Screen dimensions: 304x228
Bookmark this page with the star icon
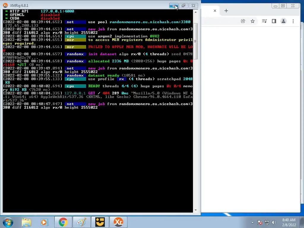point(252,21)
